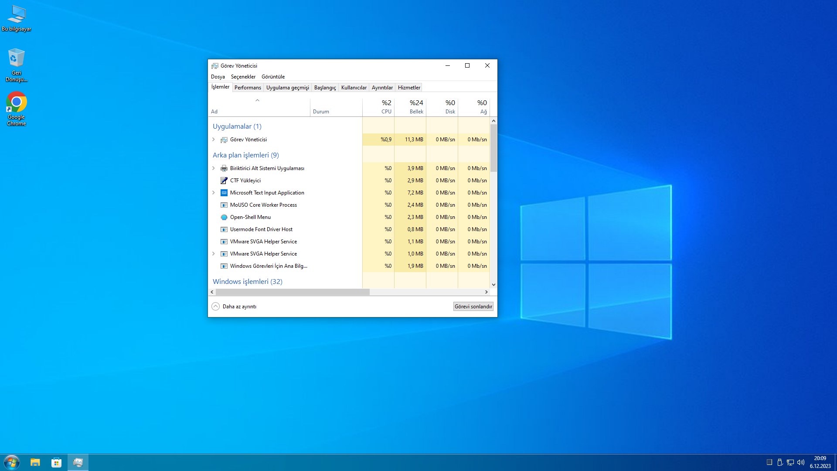Open Geri Dönüşüm recycle bin icon

tap(17, 65)
